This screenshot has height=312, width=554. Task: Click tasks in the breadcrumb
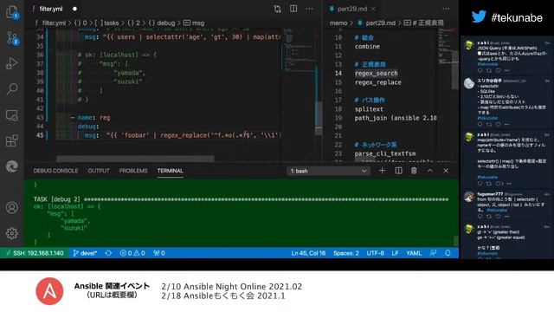tap(112, 23)
